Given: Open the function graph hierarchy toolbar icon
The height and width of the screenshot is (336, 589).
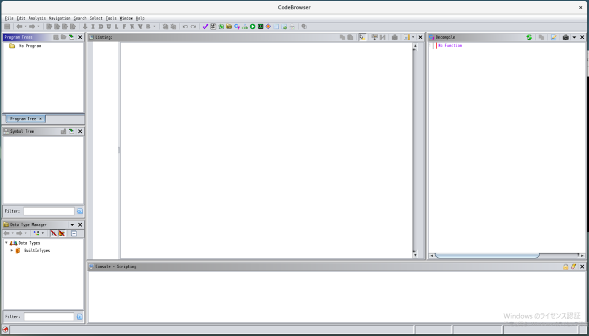Looking at the screenshot, I should tap(244, 26).
